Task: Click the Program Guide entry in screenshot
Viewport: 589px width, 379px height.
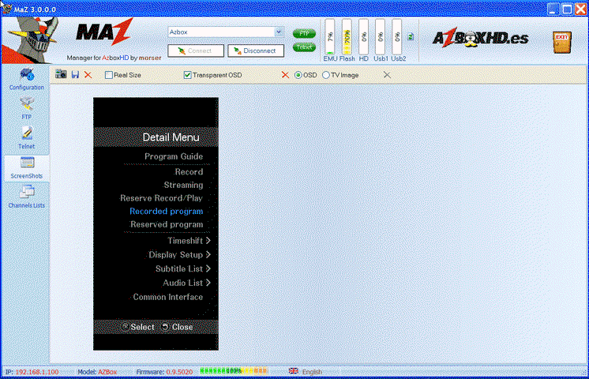Action: point(174,156)
